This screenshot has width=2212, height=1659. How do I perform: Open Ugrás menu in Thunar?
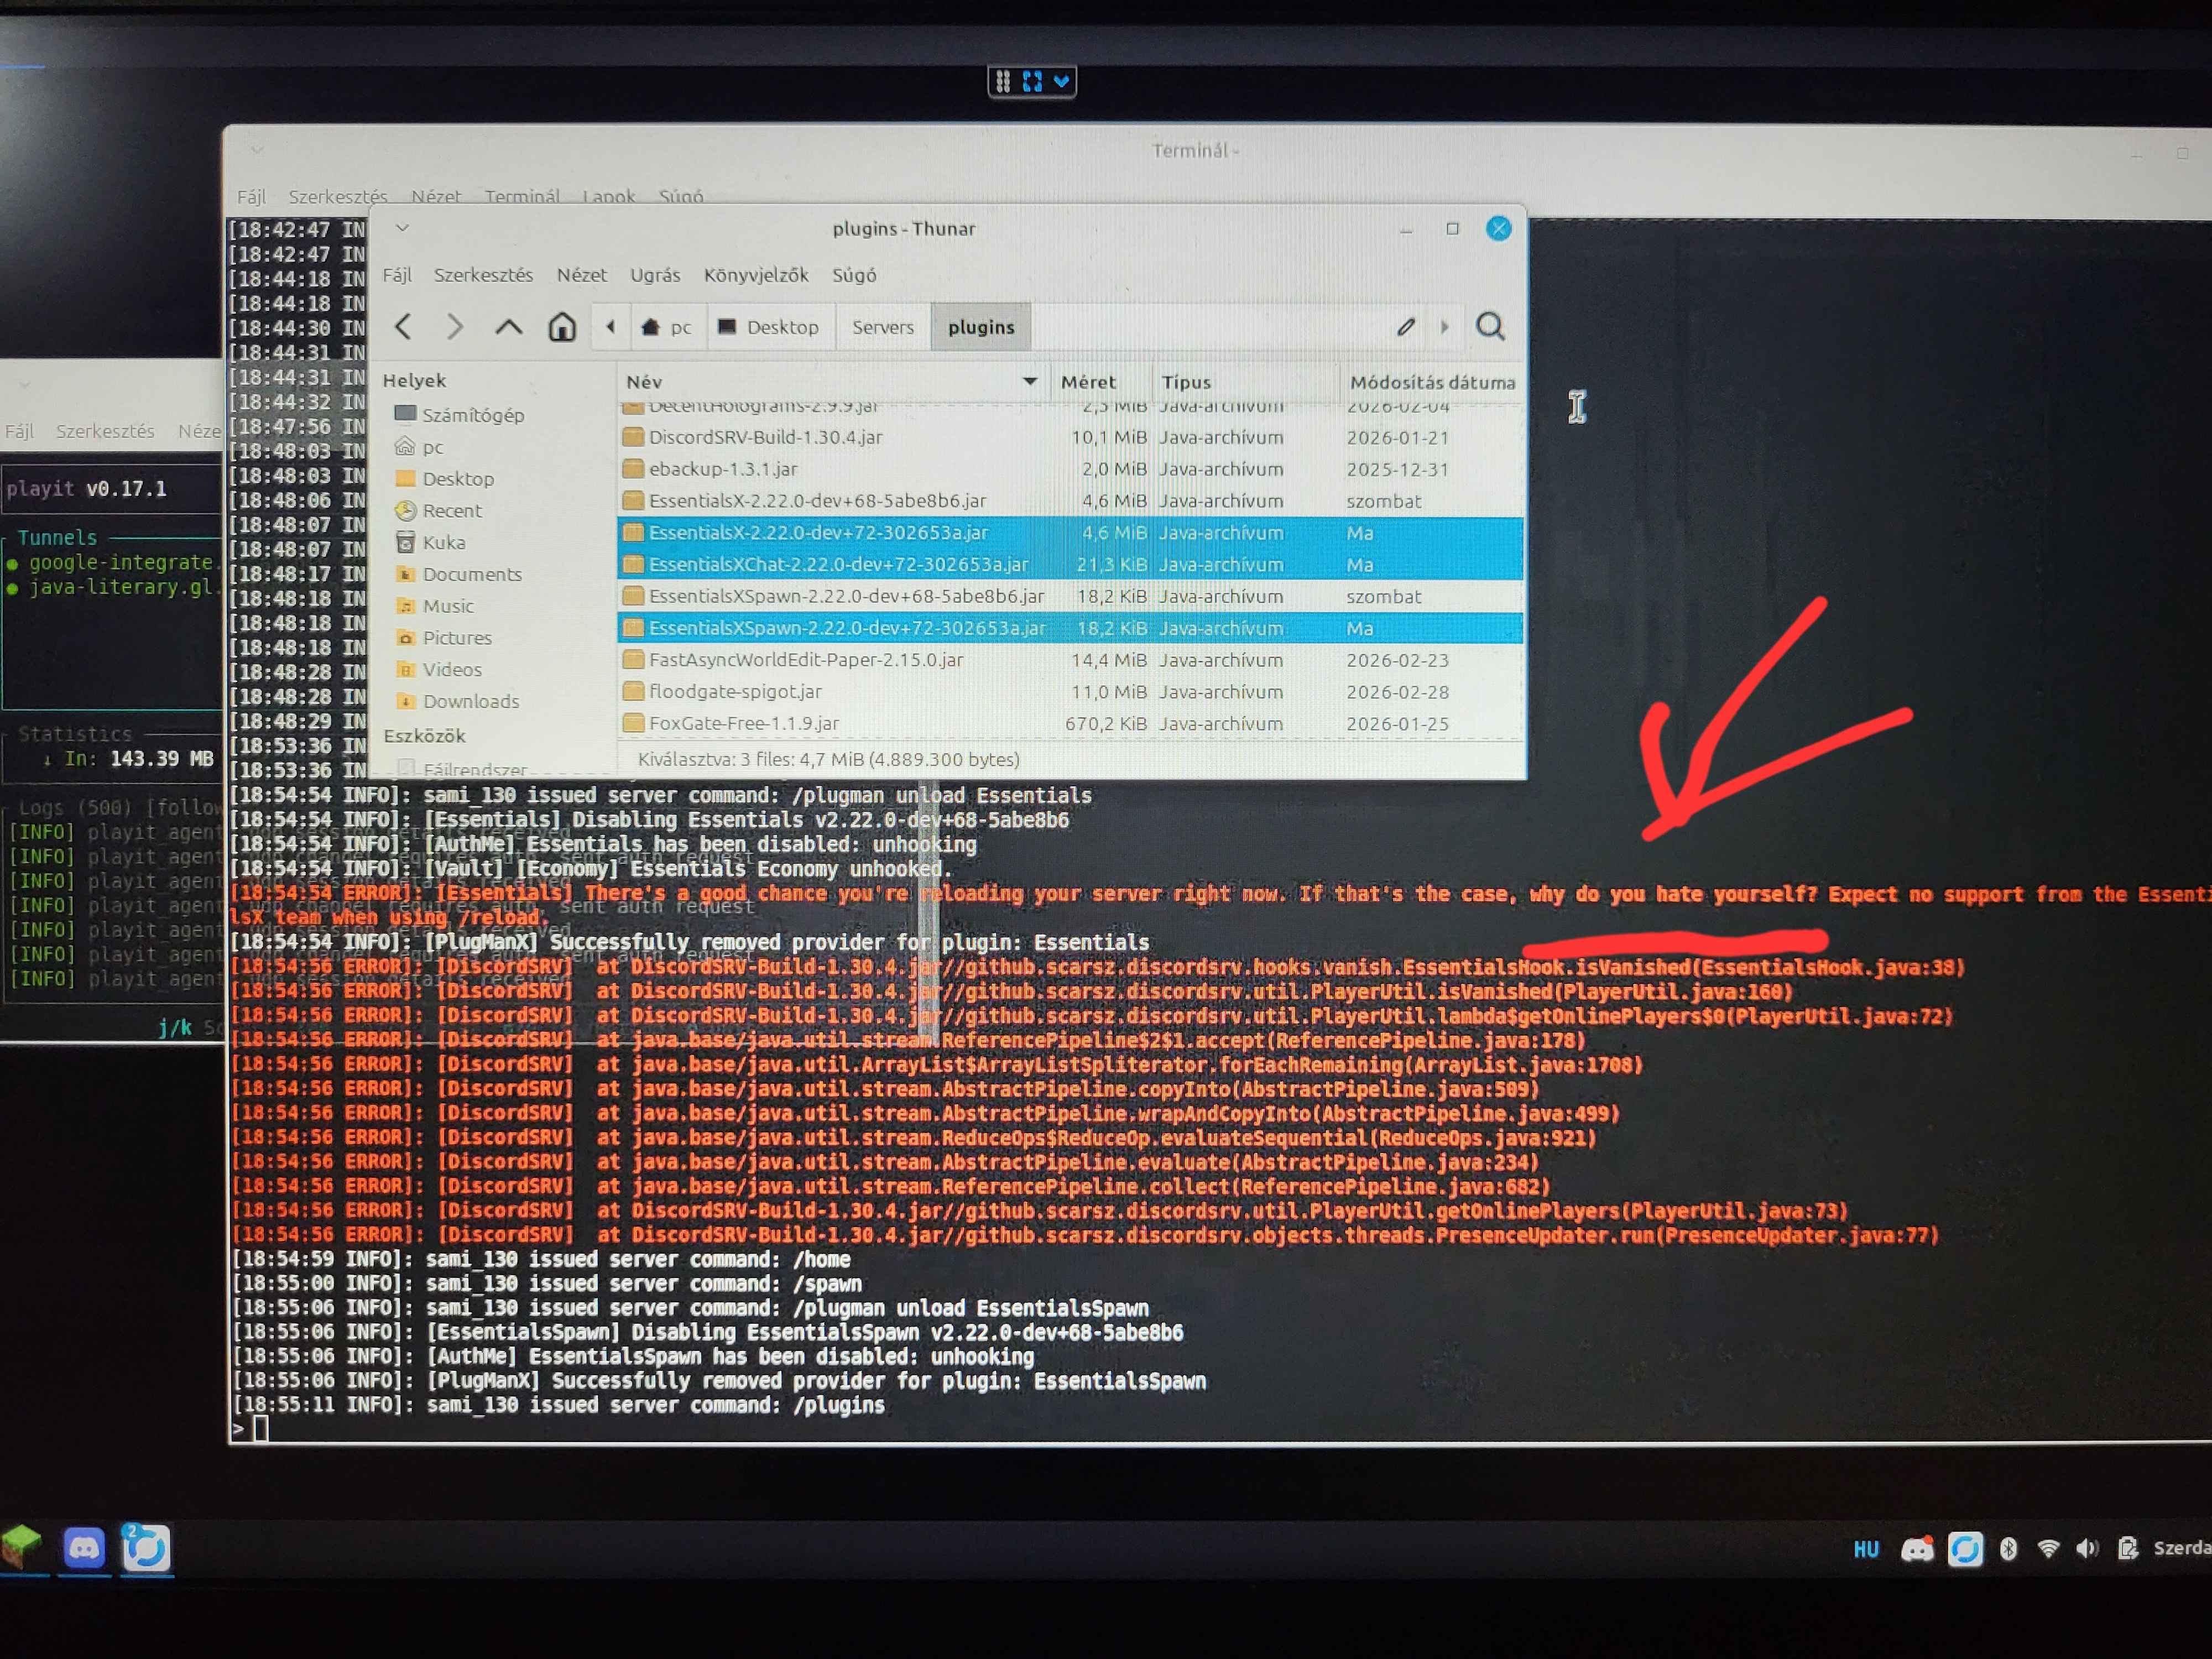pos(655,275)
